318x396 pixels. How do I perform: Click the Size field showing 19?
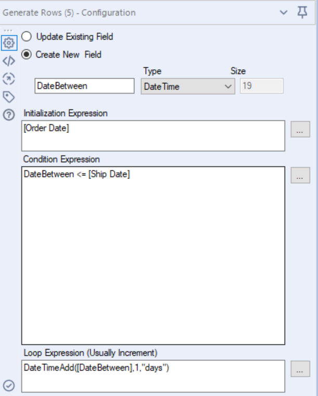[x=261, y=86]
